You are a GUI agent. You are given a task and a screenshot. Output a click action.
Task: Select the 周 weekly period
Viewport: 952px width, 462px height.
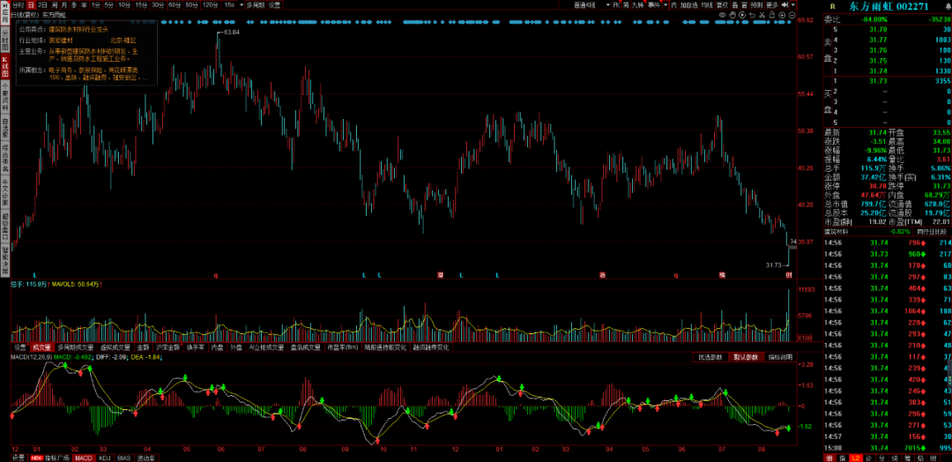click(55, 5)
